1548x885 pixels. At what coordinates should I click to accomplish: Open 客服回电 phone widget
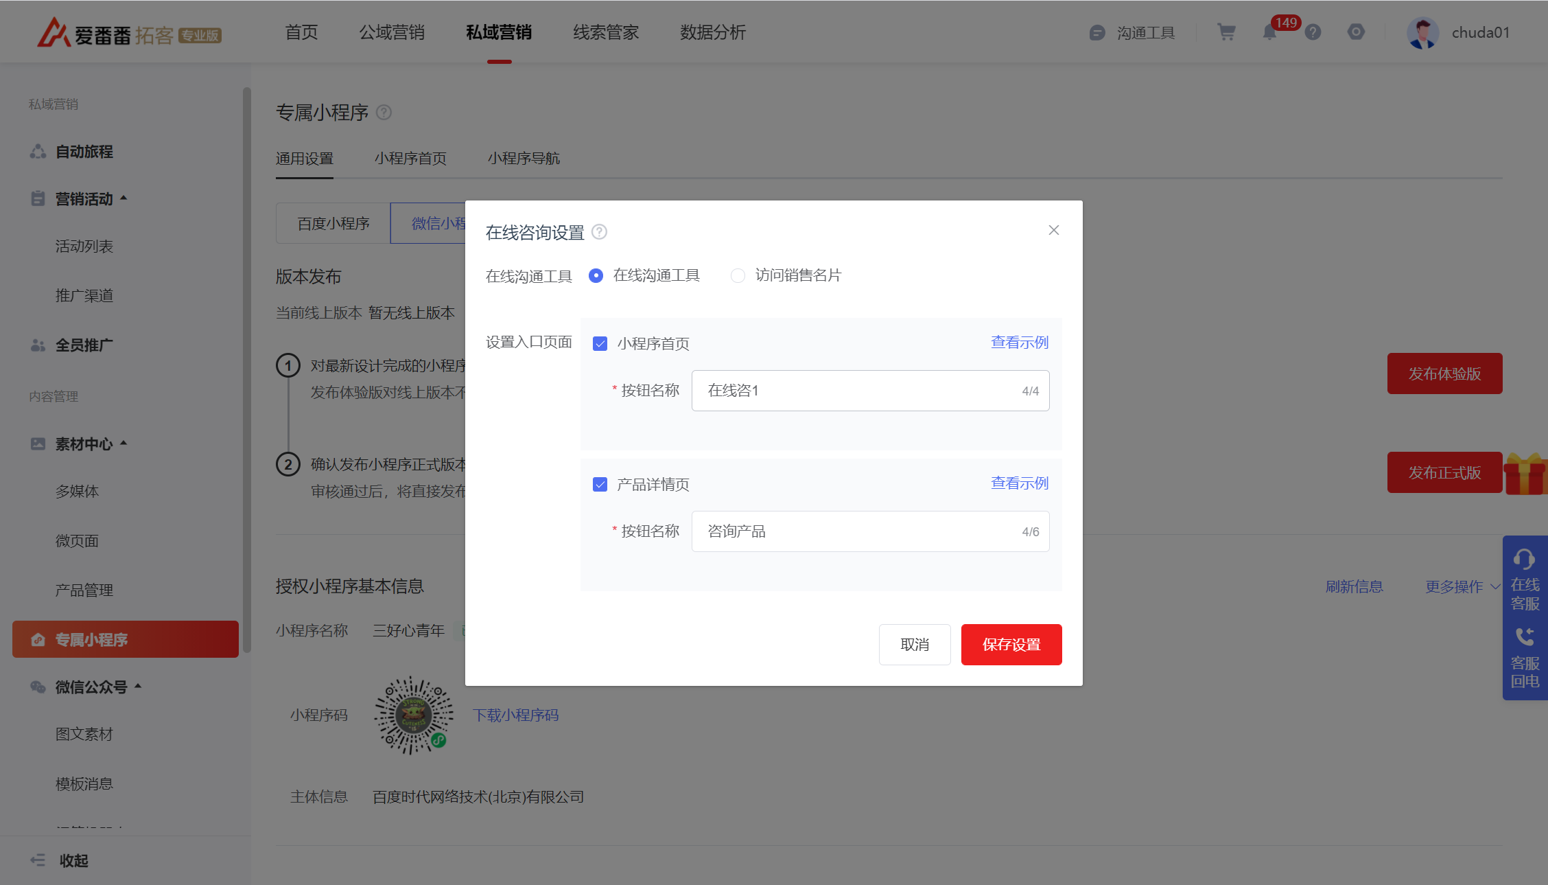(x=1525, y=657)
